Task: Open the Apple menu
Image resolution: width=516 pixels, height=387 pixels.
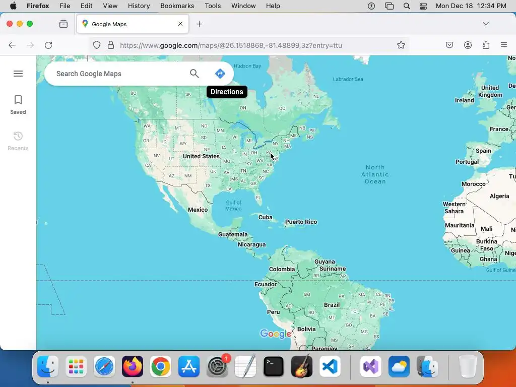Action: [13, 6]
